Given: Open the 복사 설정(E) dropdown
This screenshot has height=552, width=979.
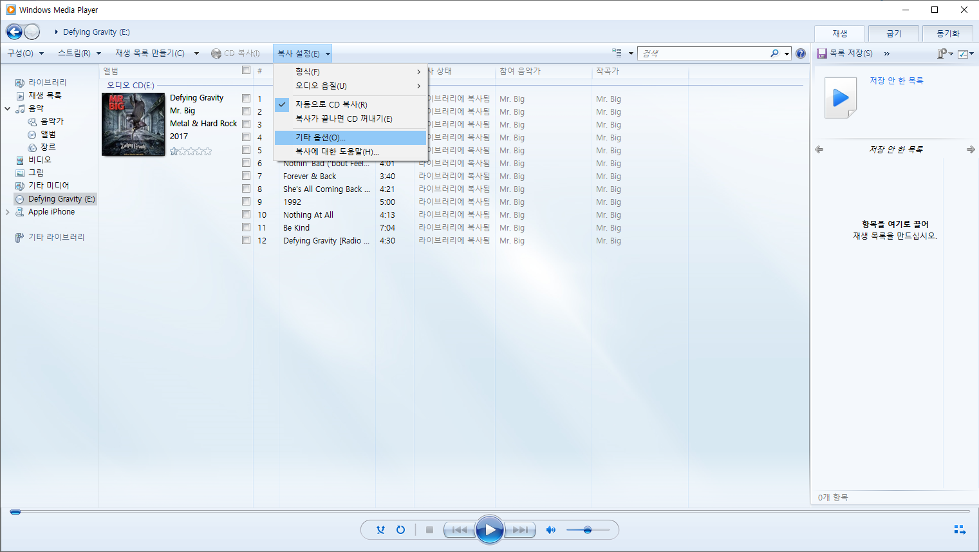Looking at the screenshot, I should (303, 53).
